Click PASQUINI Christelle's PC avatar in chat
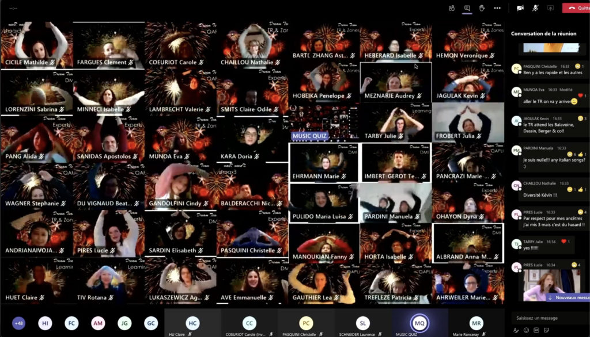The height and width of the screenshot is (337, 590). 516,69
